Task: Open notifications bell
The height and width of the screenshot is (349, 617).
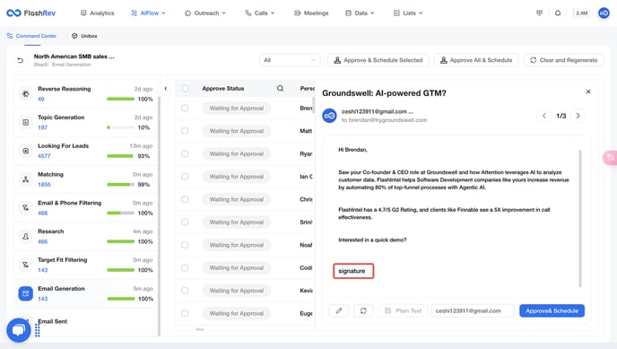Action: (558, 13)
